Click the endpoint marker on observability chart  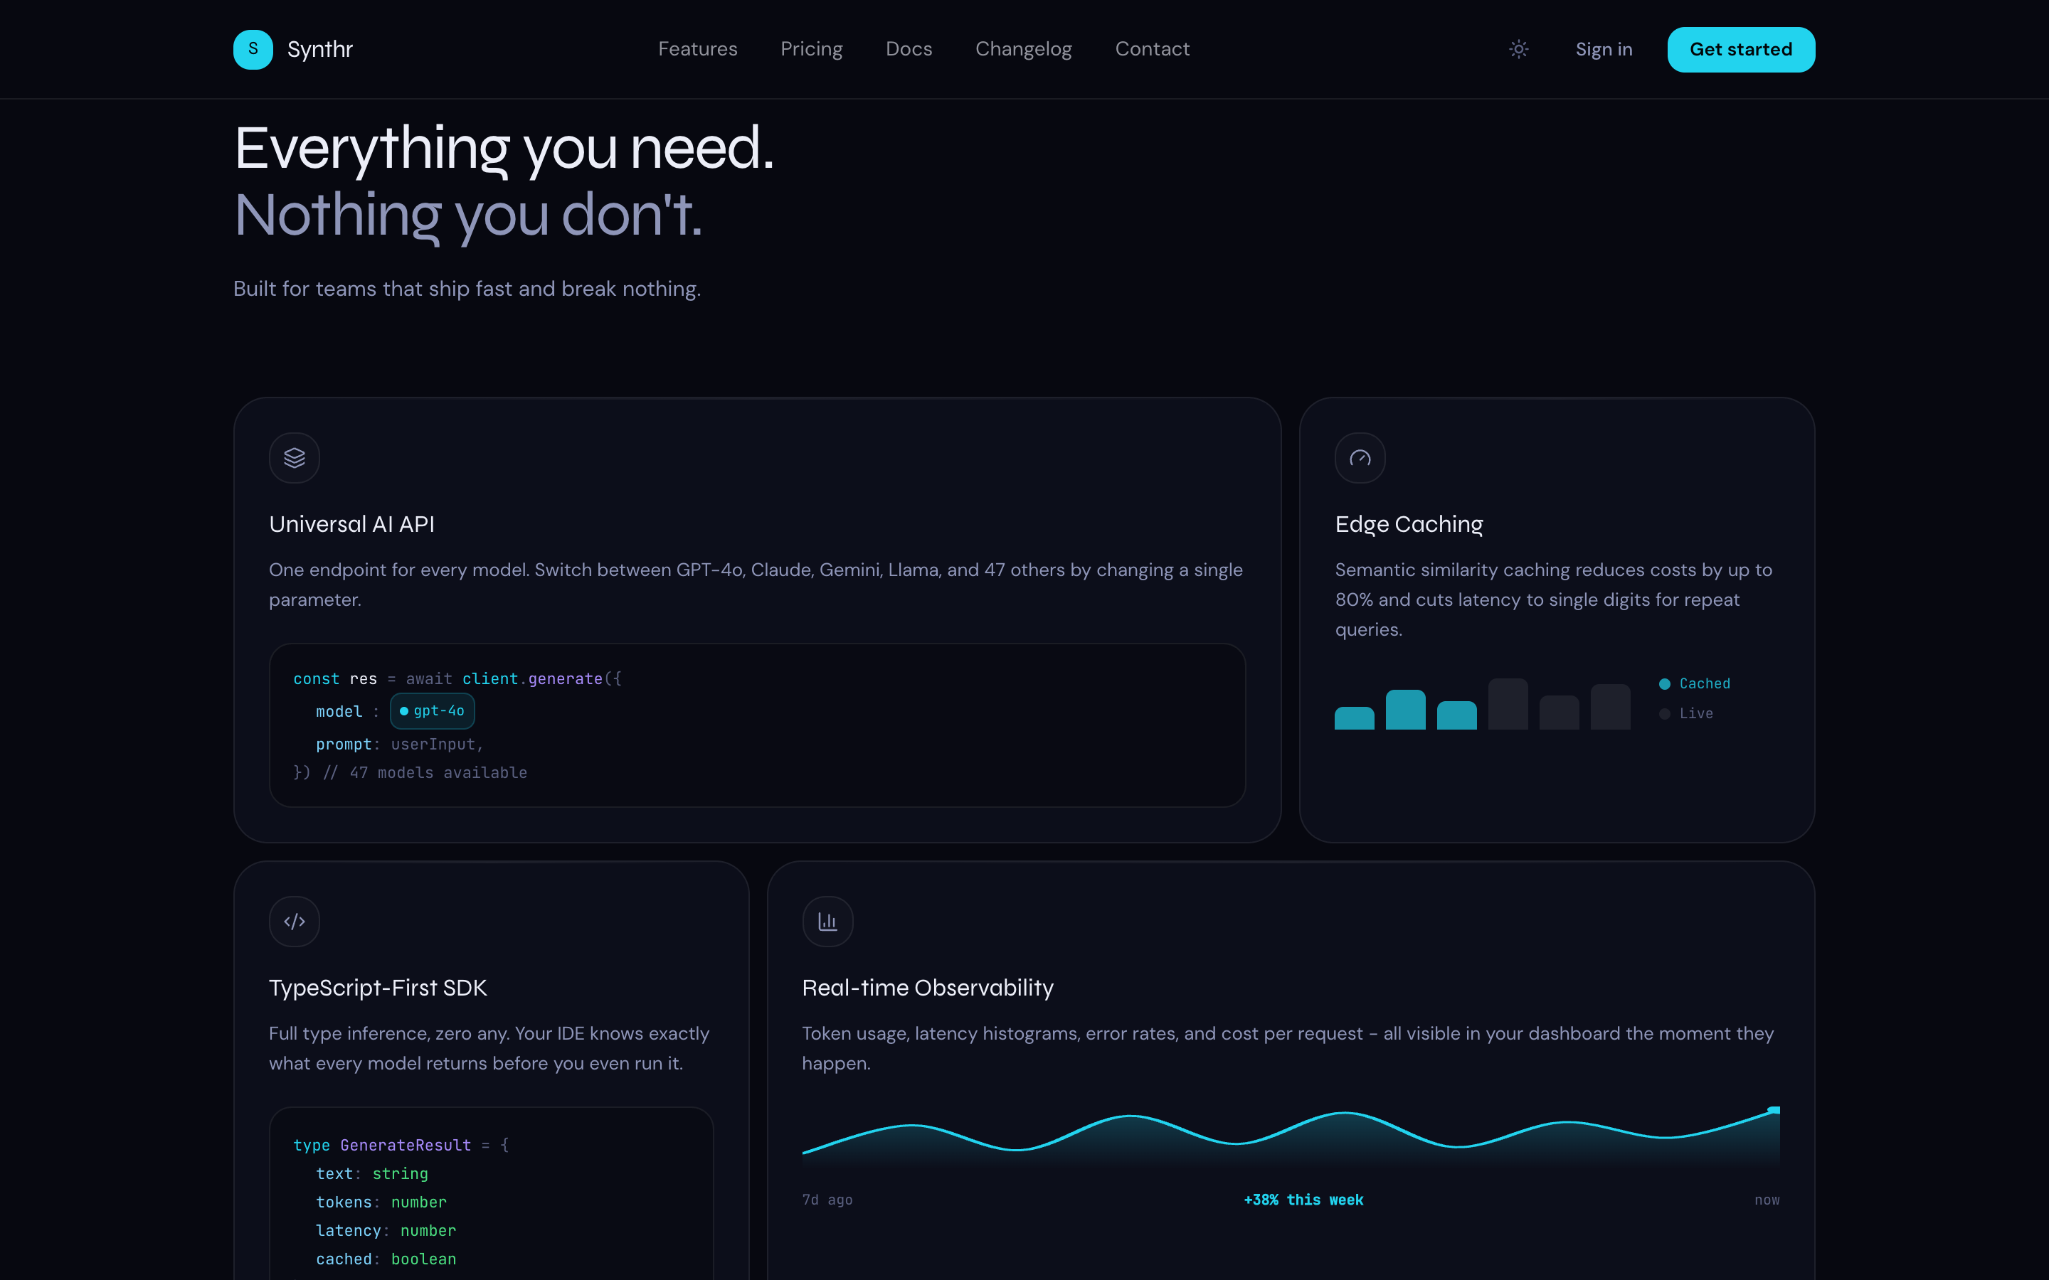1773,1110
